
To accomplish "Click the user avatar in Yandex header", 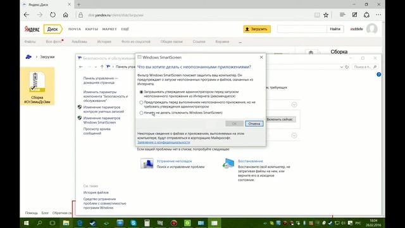I will click(x=372, y=29).
